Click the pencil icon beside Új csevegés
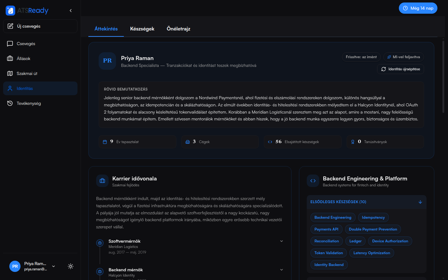The image size is (448, 280). pyautogui.click(x=10, y=26)
